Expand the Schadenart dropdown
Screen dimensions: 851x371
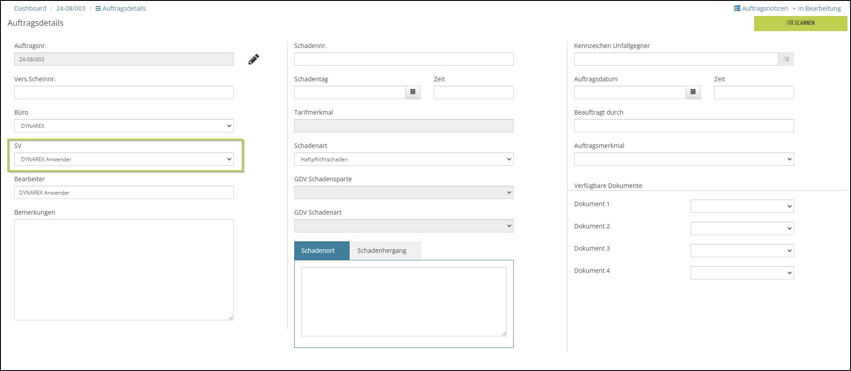coord(404,159)
